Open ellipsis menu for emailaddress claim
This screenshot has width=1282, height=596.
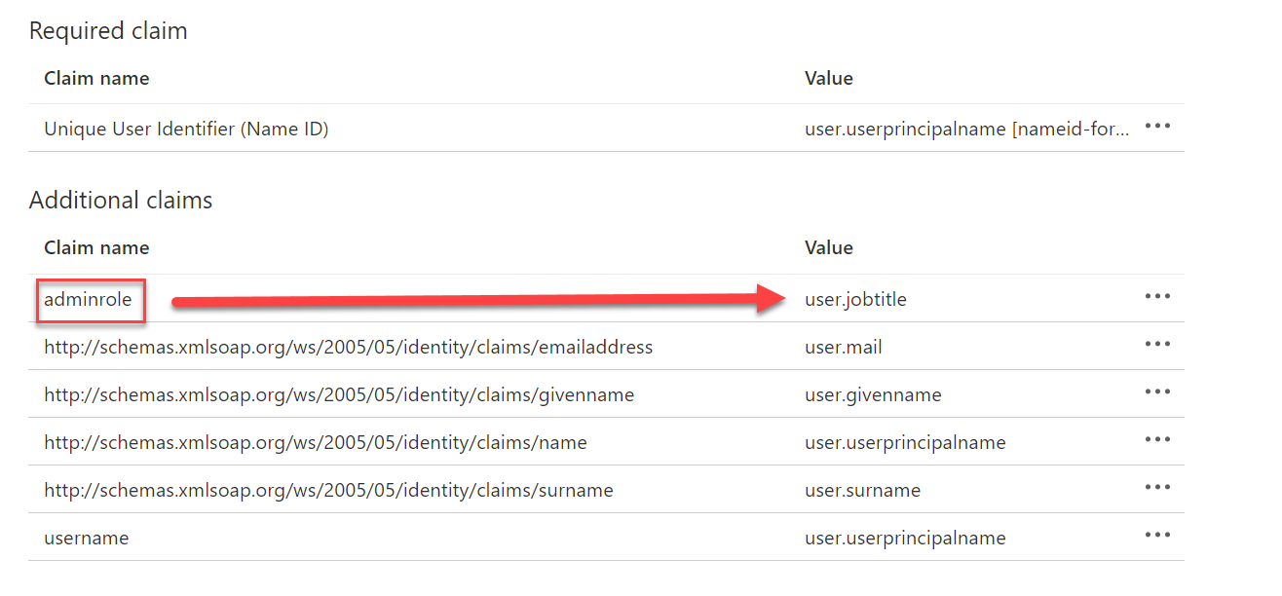coord(1157,344)
